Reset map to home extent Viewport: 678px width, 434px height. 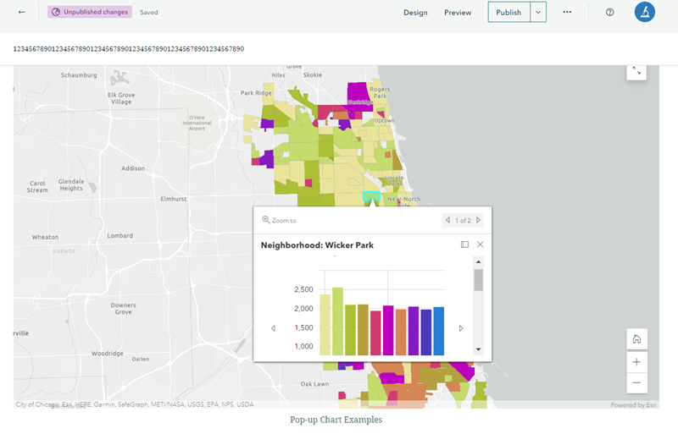click(x=636, y=339)
